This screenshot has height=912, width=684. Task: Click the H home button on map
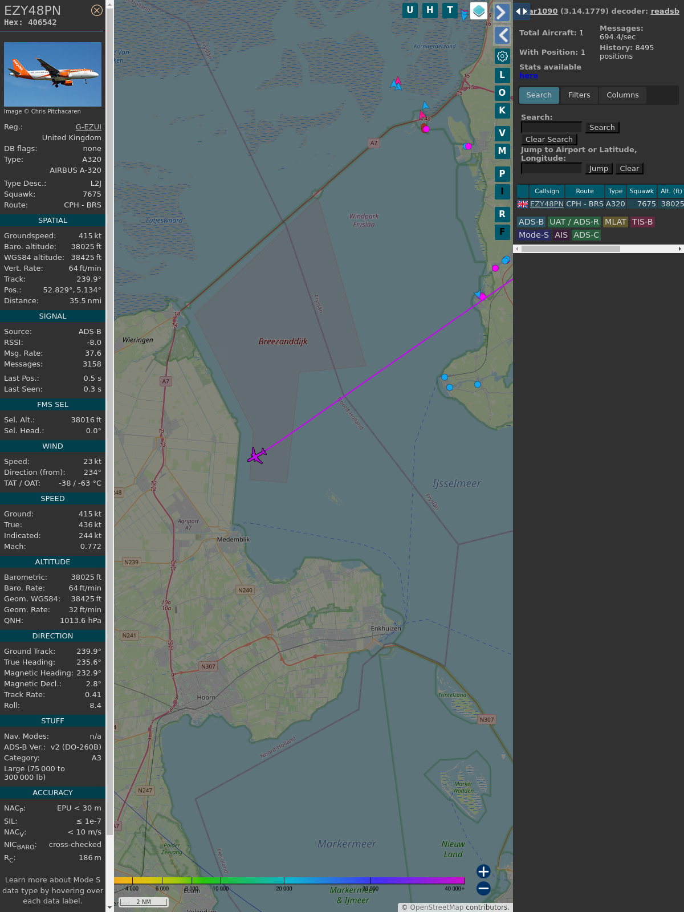430,10
